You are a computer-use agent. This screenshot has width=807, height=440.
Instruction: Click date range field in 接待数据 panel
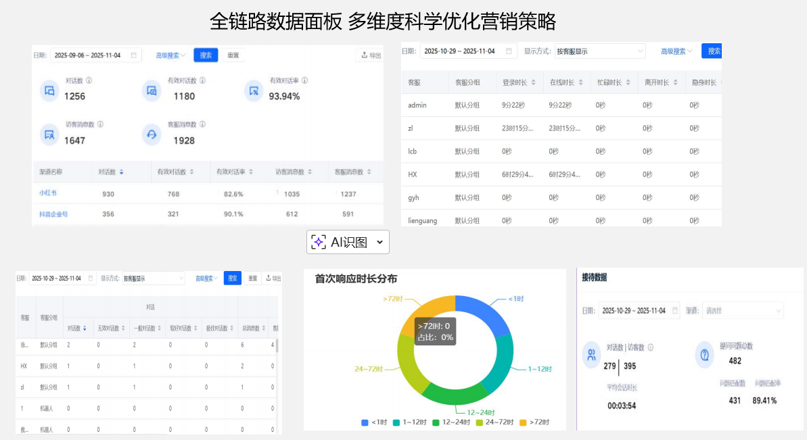pos(640,310)
